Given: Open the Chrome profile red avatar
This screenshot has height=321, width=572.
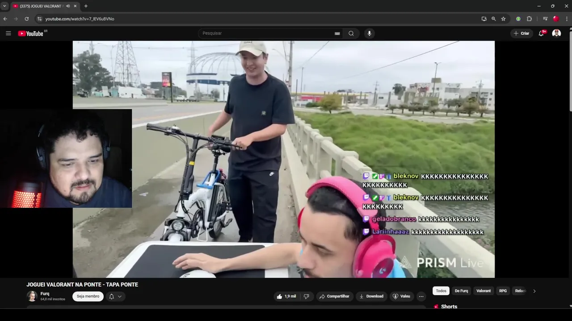Looking at the screenshot, I should click(x=556, y=19).
